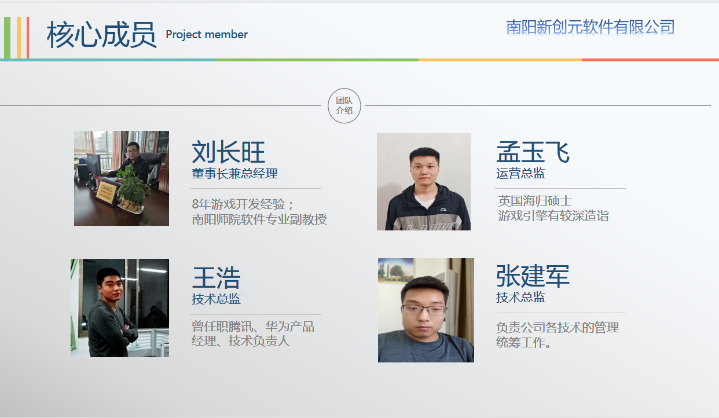
Task: Click the name 张建军
Action: tap(533, 276)
